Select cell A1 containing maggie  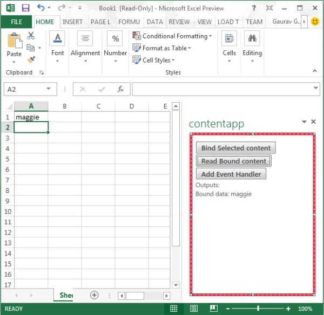coord(31,117)
